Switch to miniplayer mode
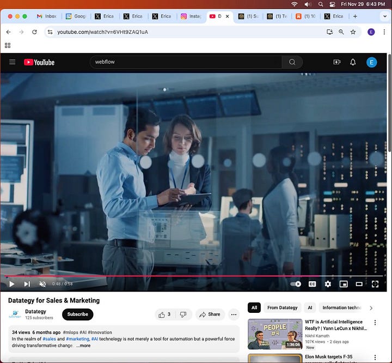The width and height of the screenshot is (392, 363). pos(344,284)
